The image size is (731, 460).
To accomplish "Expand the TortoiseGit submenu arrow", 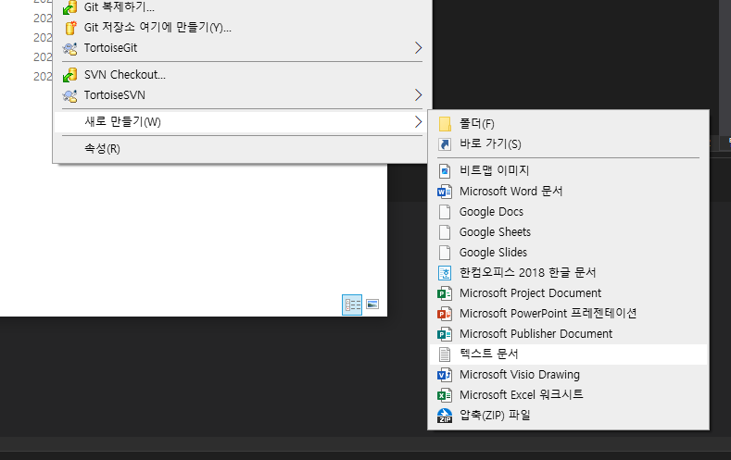I will (x=418, y=48).
